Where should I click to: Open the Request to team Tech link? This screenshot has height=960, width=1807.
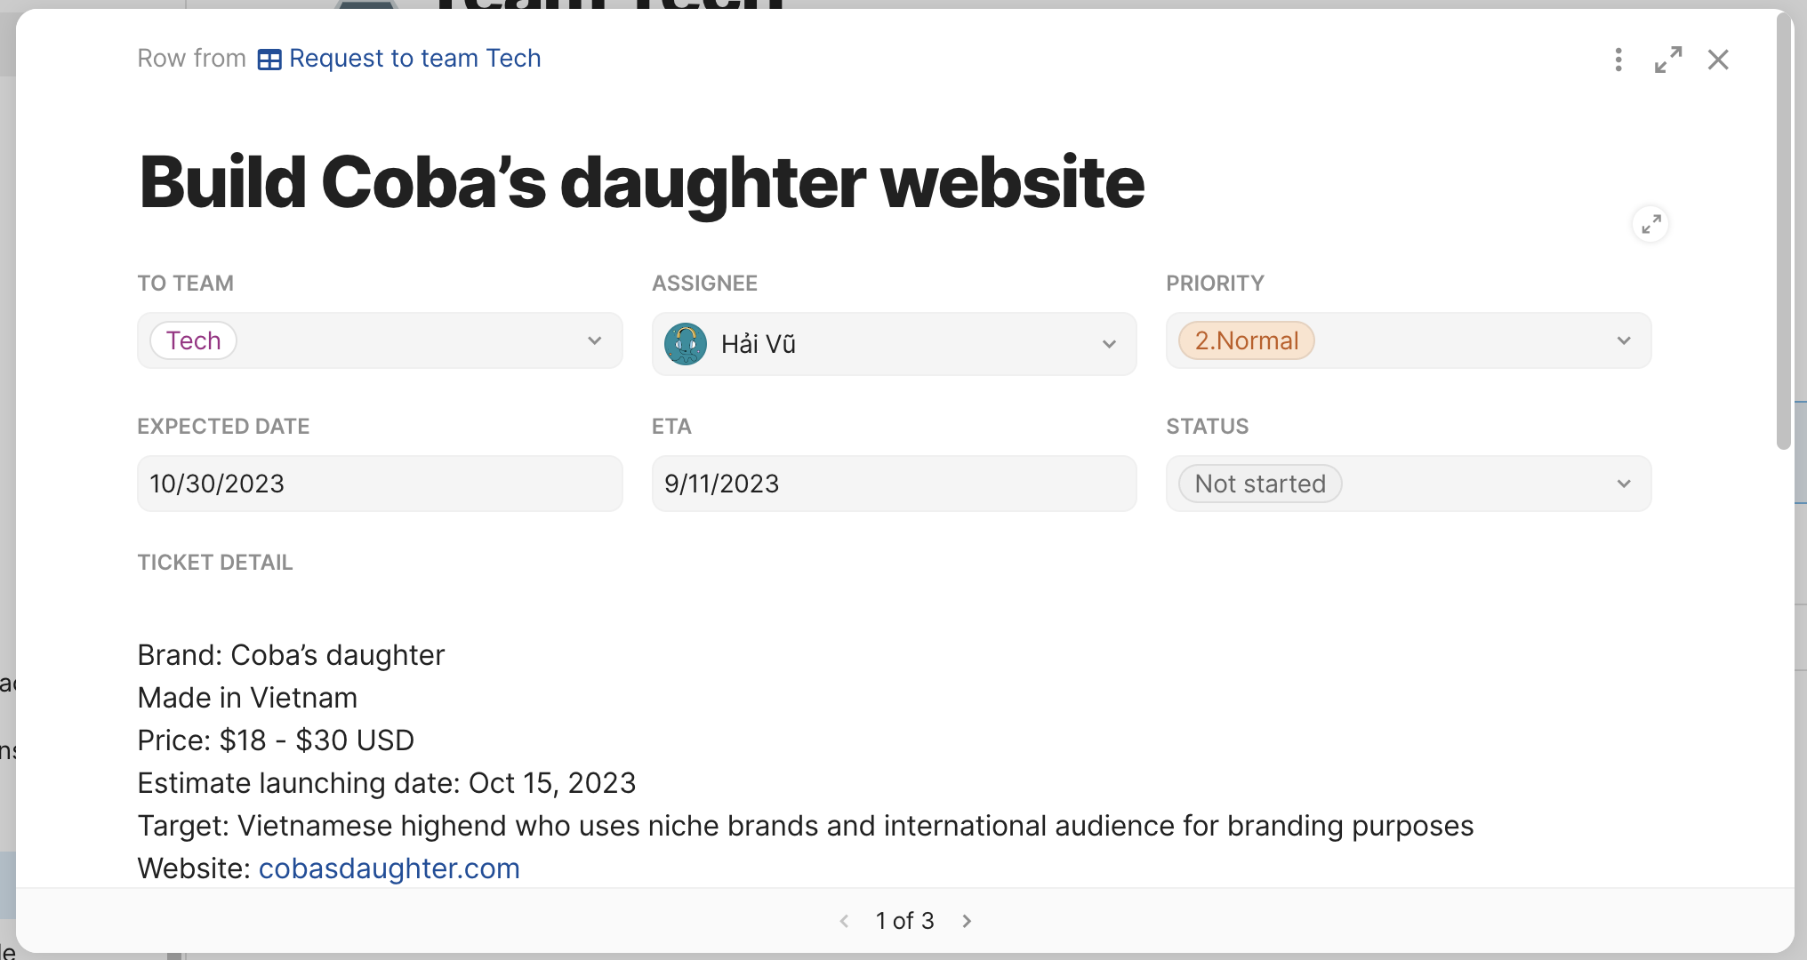tap(414, 59)
